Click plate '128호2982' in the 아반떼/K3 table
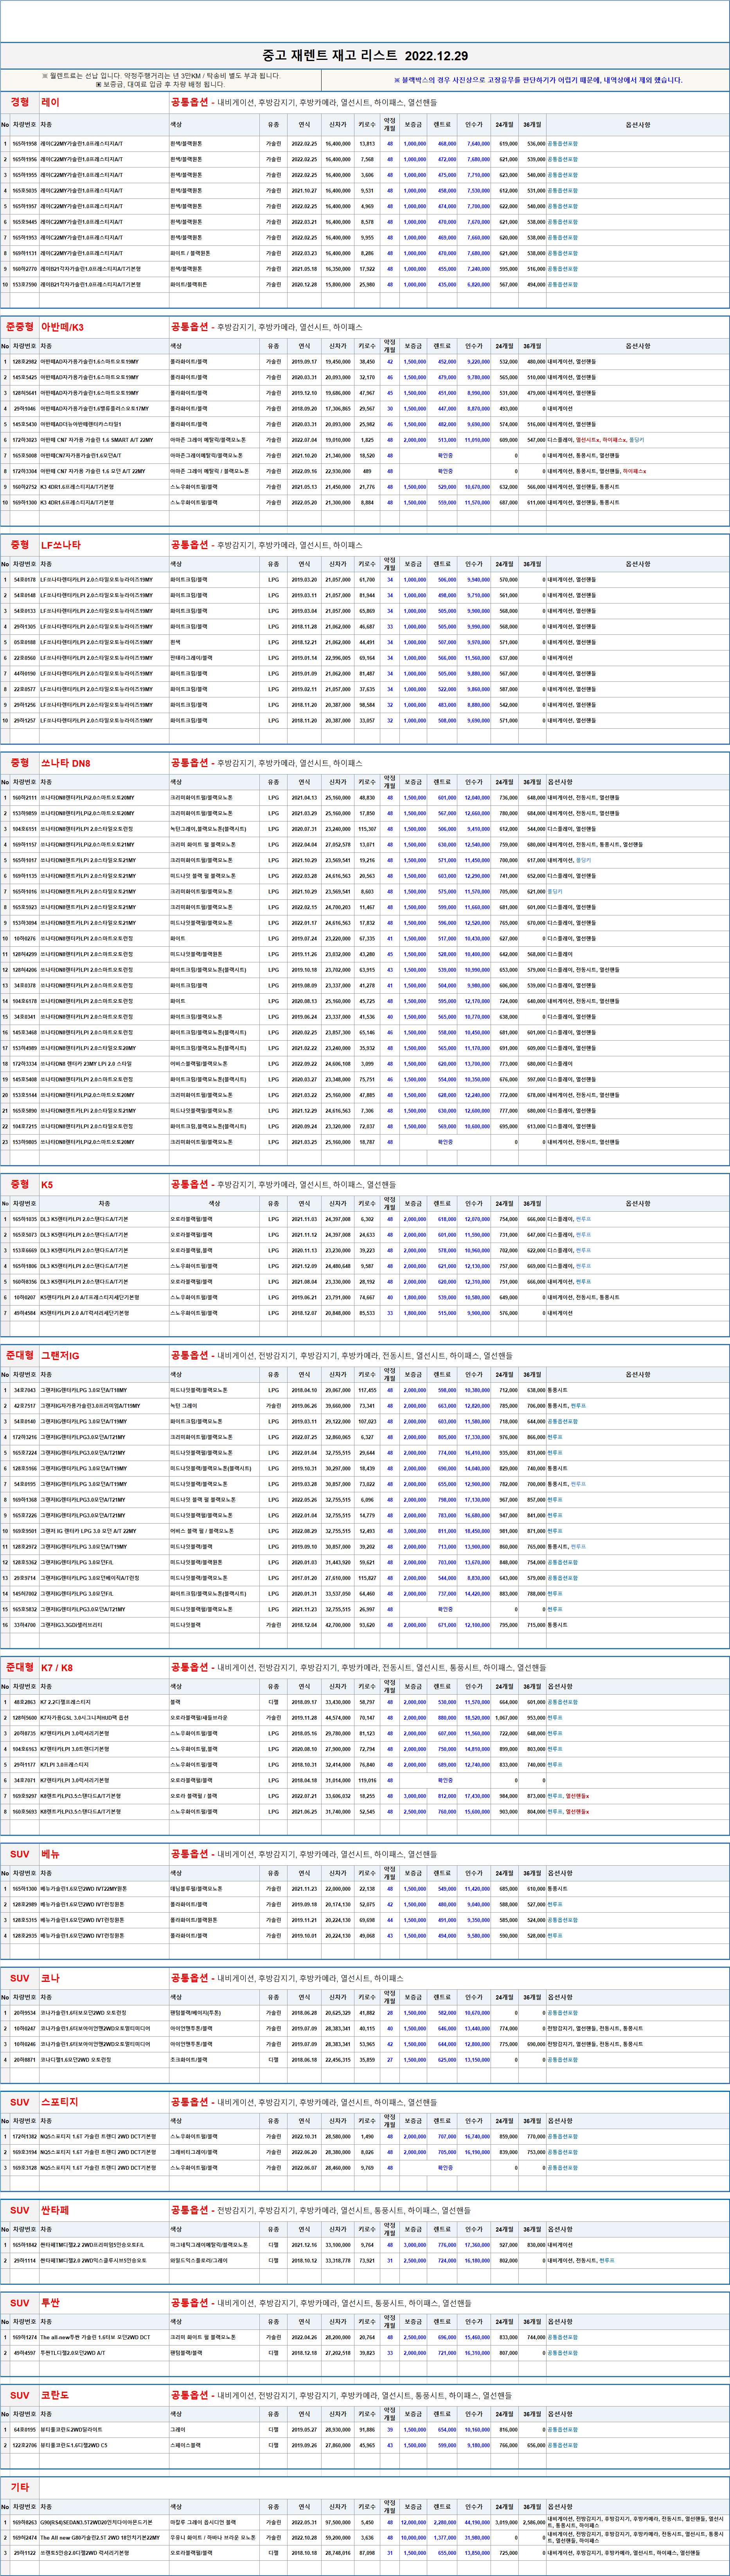The height and width of the screenshot is (2576, 730). [25, 362]
